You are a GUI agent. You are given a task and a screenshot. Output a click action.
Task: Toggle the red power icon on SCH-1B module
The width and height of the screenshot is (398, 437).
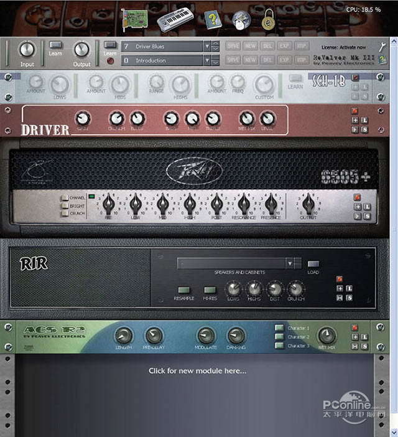coord(355,77)
